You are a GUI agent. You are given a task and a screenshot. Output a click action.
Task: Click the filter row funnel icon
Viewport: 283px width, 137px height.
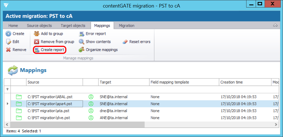pyautogui.click(x=7, y=89)
